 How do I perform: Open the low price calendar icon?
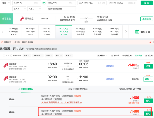137,32
